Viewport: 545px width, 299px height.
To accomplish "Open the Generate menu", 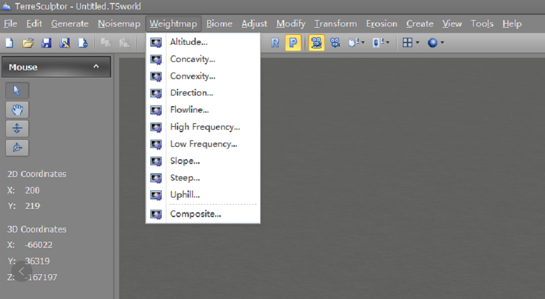I will [70, 24].
